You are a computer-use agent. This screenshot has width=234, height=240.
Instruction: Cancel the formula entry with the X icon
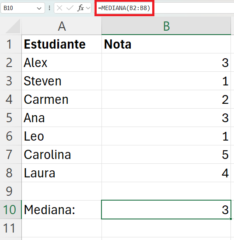(x=59, y=8)
